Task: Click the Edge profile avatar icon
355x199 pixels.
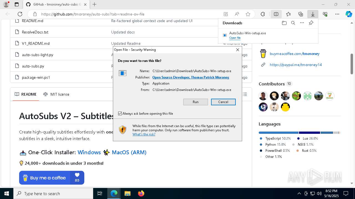Action: pyautogui.click(x=6, y=4)
